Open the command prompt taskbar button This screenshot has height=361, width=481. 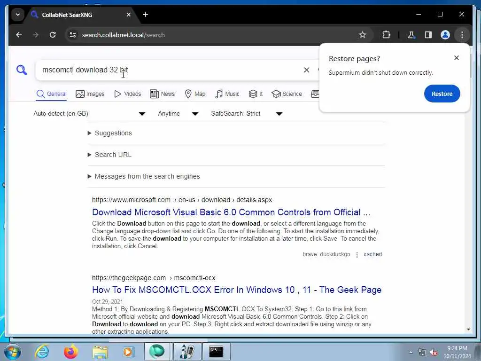pos(216,352)
